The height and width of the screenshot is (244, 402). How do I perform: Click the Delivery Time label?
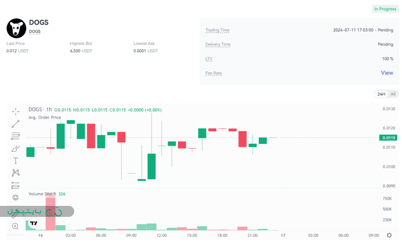218,44
